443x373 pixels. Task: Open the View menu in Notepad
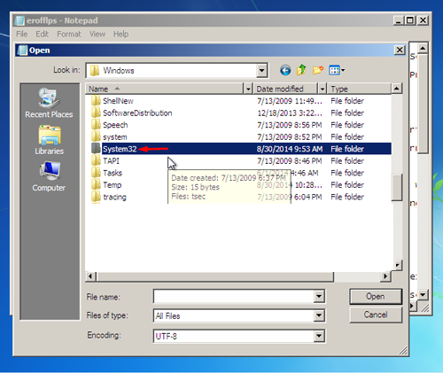97,35
